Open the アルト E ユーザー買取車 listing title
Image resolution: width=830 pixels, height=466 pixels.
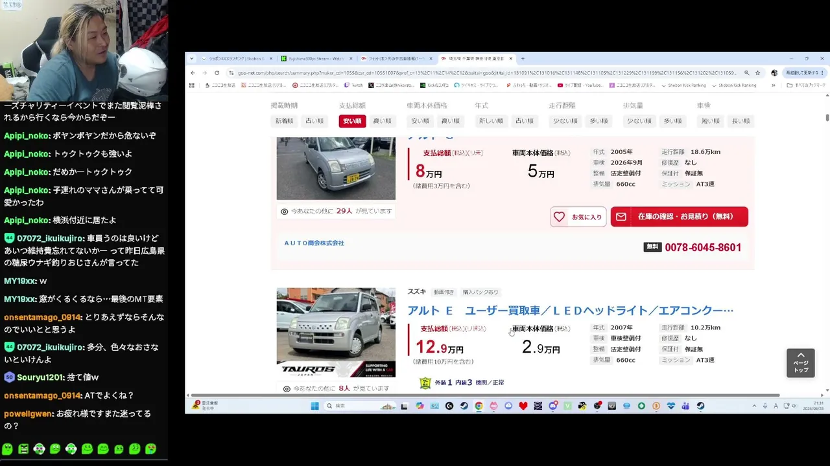[x=570, y=311]
